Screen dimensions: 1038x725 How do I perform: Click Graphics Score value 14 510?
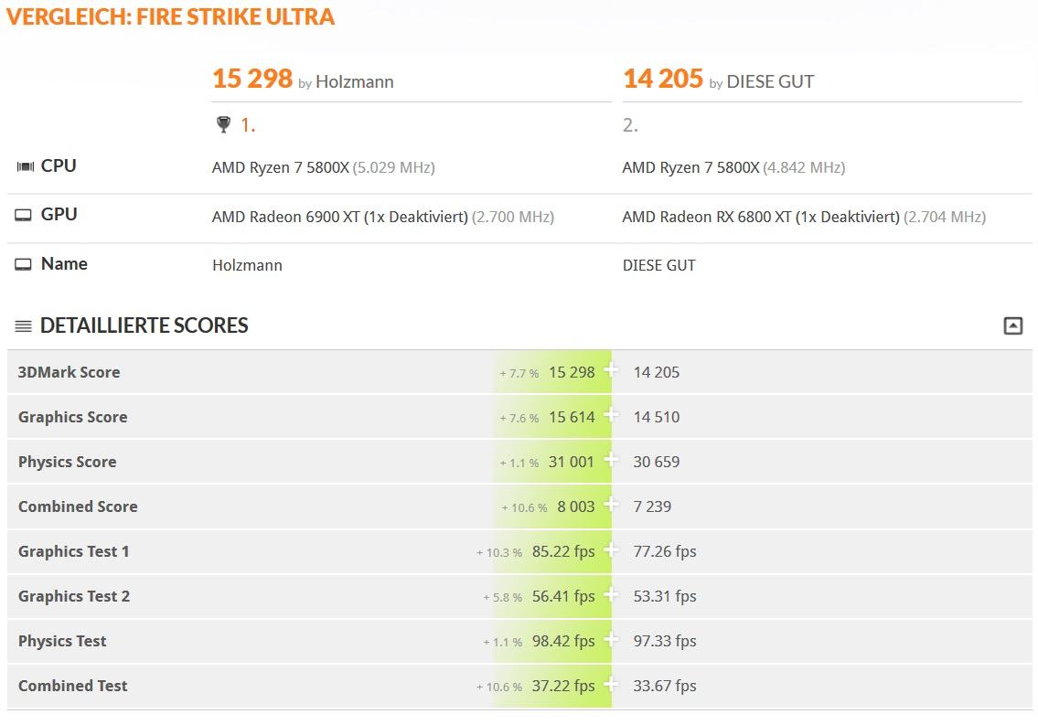click(657, 417)
